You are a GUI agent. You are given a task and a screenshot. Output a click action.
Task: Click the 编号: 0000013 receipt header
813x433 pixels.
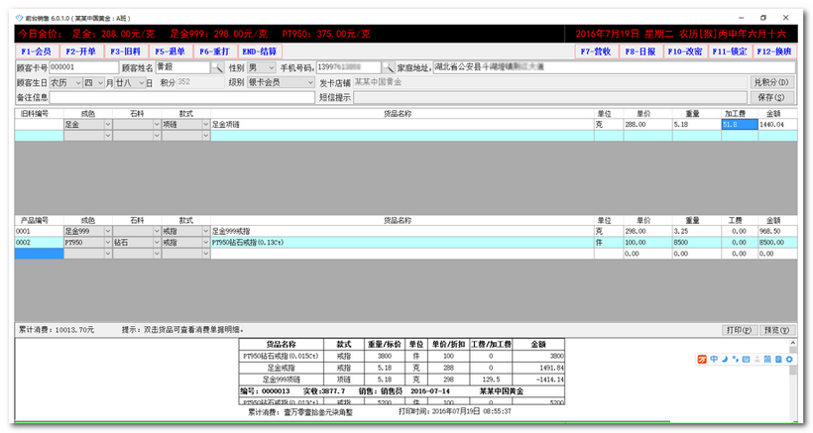pyautogui.click(x=265, y=391)
